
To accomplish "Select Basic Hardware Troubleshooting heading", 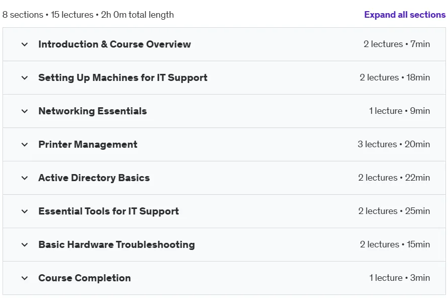I will (x=117, y=244).
